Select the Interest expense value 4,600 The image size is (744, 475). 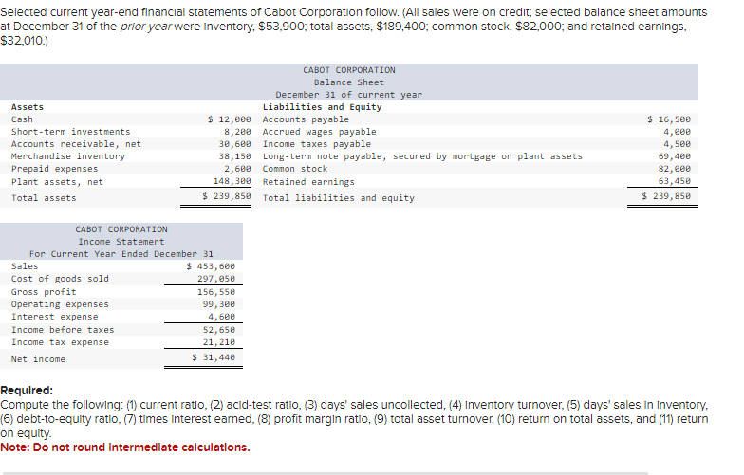(x=222, y=317)
